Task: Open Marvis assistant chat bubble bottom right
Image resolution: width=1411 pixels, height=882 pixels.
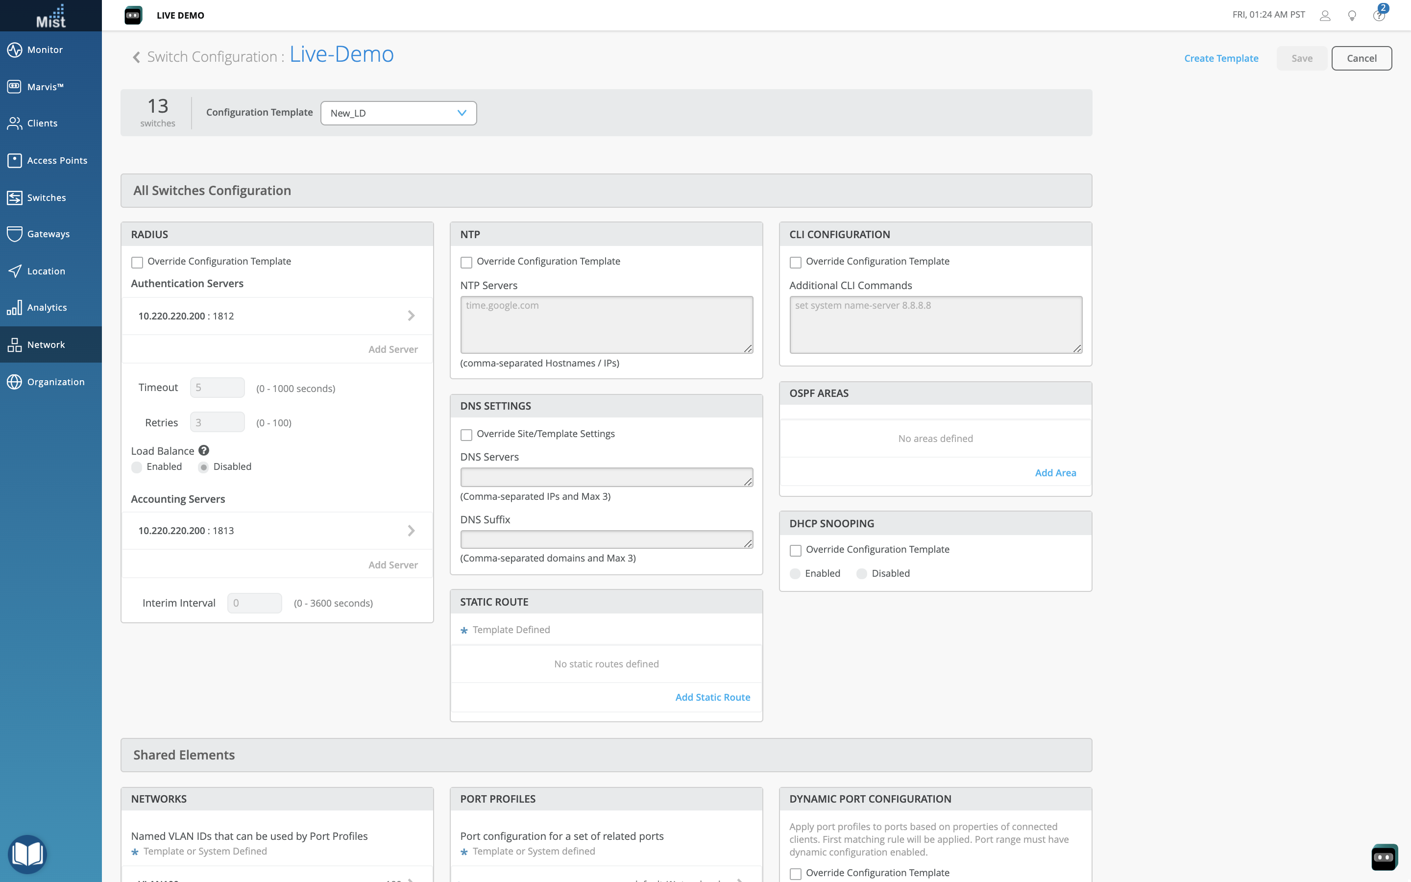Action: point(1384,857)
